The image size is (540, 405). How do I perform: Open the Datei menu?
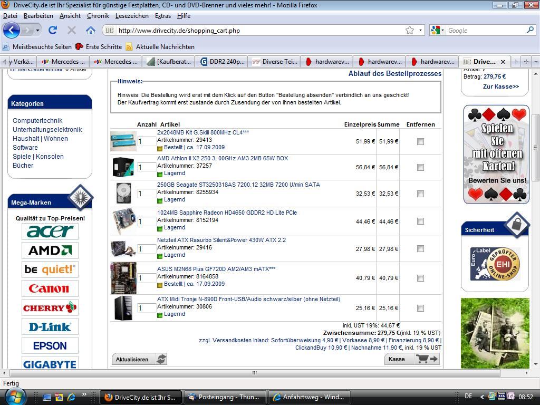tap(10, 16)
